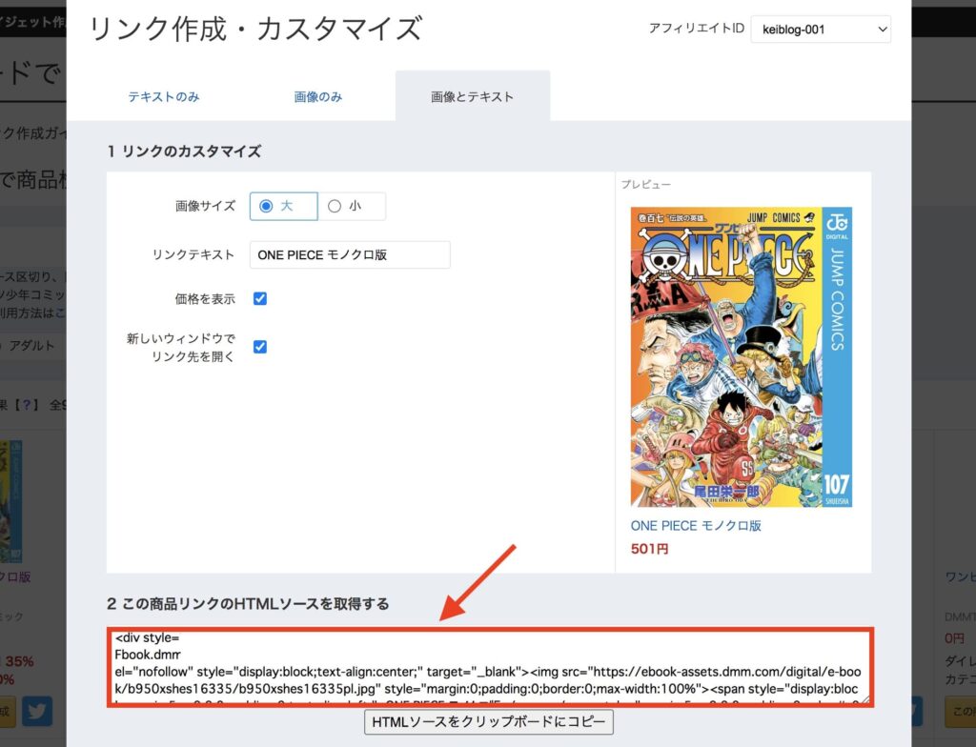
Task: Click the ONE PIECE cover image preview
Action: coord(742,356)
